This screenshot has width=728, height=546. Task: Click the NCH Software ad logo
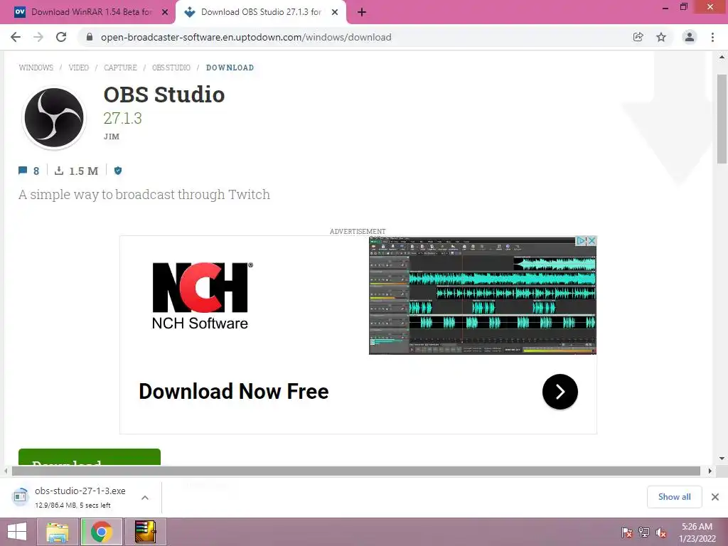pyautogui.click(x=201, y=296)
